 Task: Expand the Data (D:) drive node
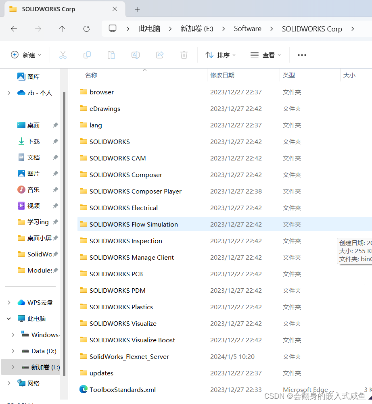[13, 351]
